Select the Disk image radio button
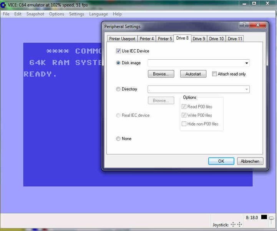 [x=118, y=63]
